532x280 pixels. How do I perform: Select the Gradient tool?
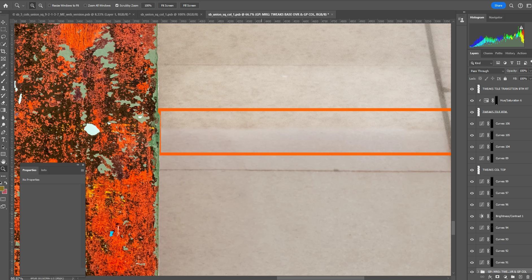pos(3,110)
